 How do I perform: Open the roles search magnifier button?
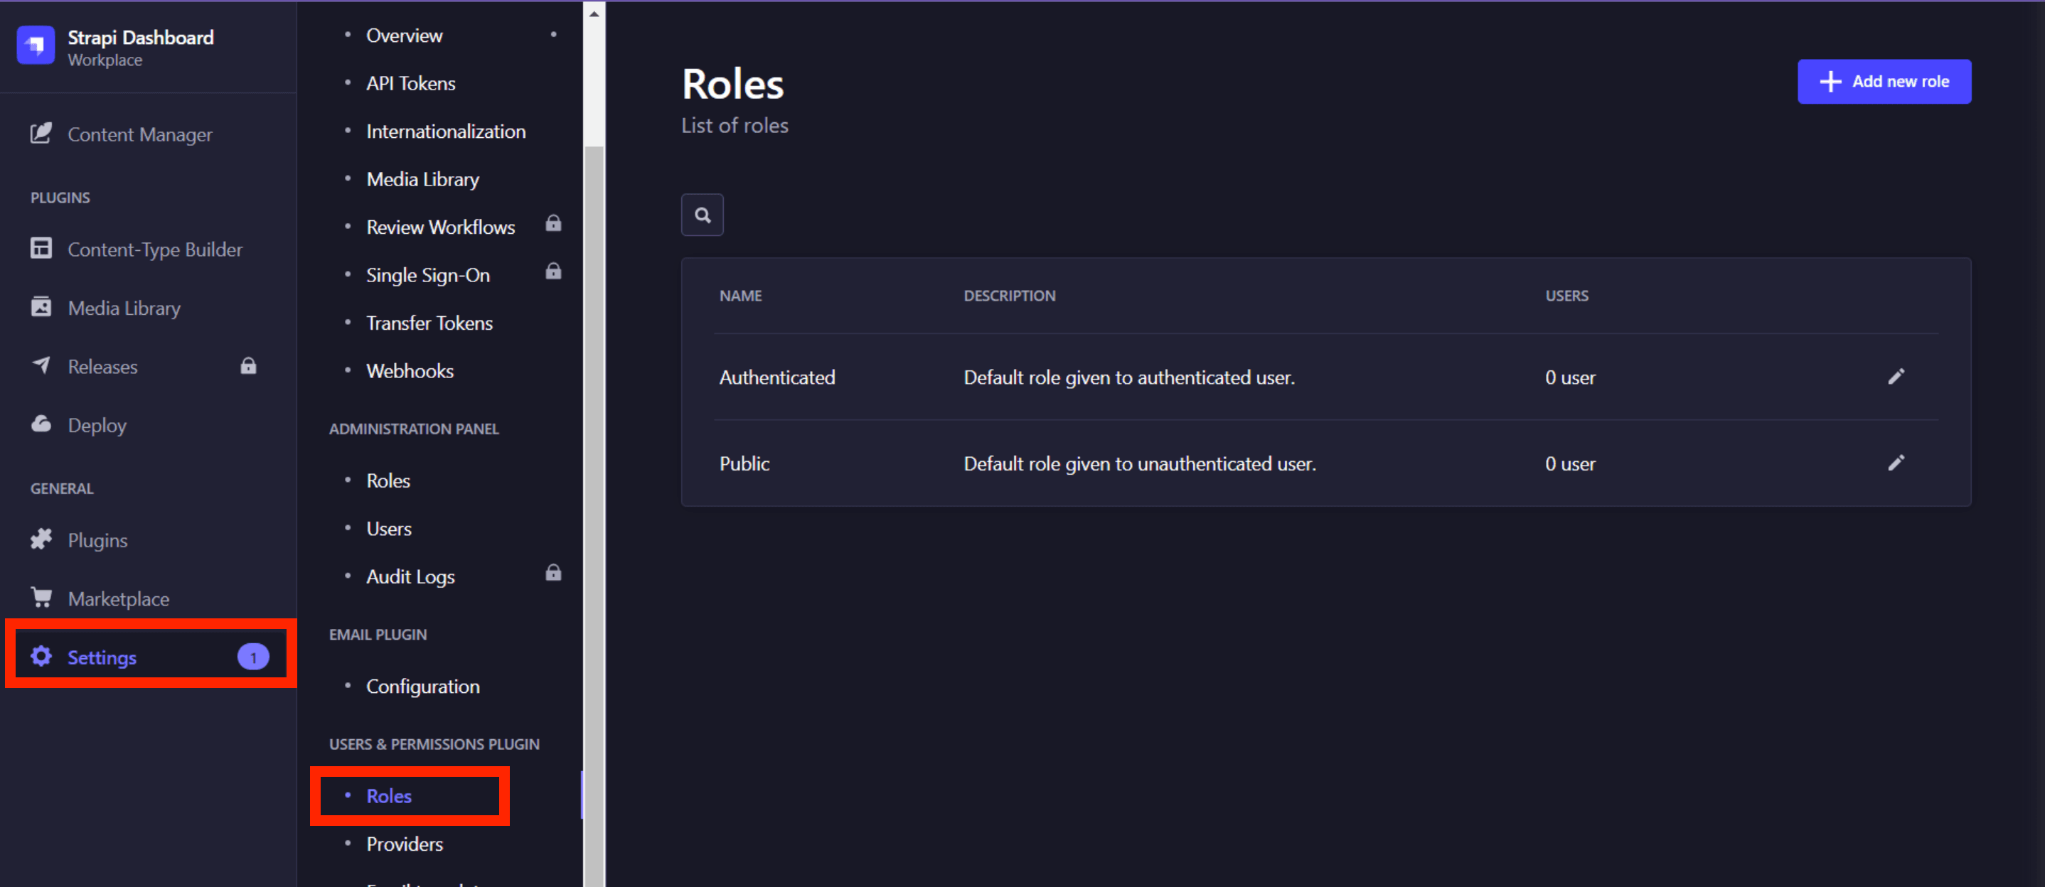coord(703,215)
